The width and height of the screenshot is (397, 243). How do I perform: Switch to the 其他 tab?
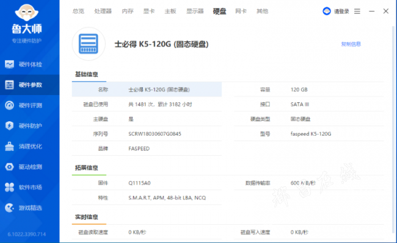point(262,11)
